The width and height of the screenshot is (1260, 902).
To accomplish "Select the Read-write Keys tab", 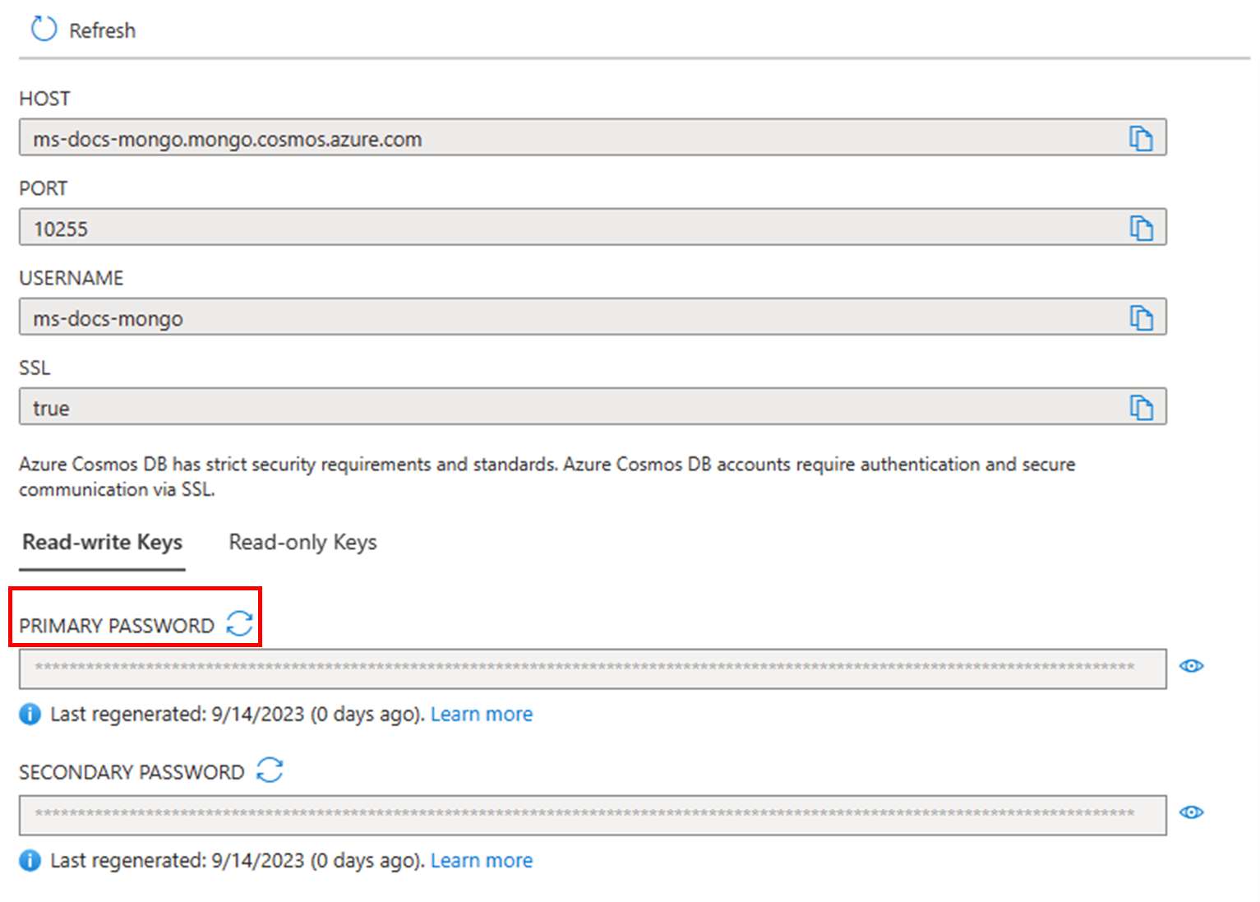I will [102, 543].
